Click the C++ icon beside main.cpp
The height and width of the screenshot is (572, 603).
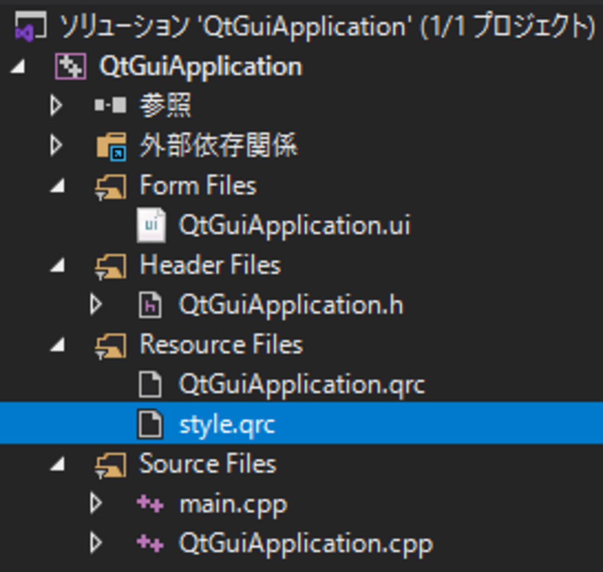click(x=150, y=504)
